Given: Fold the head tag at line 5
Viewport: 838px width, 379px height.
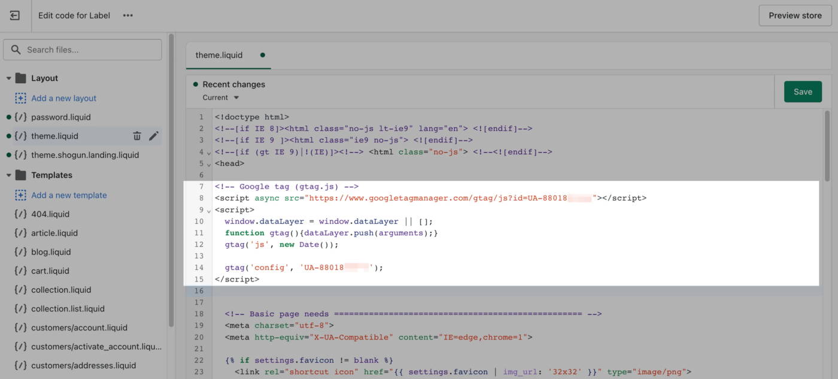Looking at the screenshot, I should click(x=209, y=165).
